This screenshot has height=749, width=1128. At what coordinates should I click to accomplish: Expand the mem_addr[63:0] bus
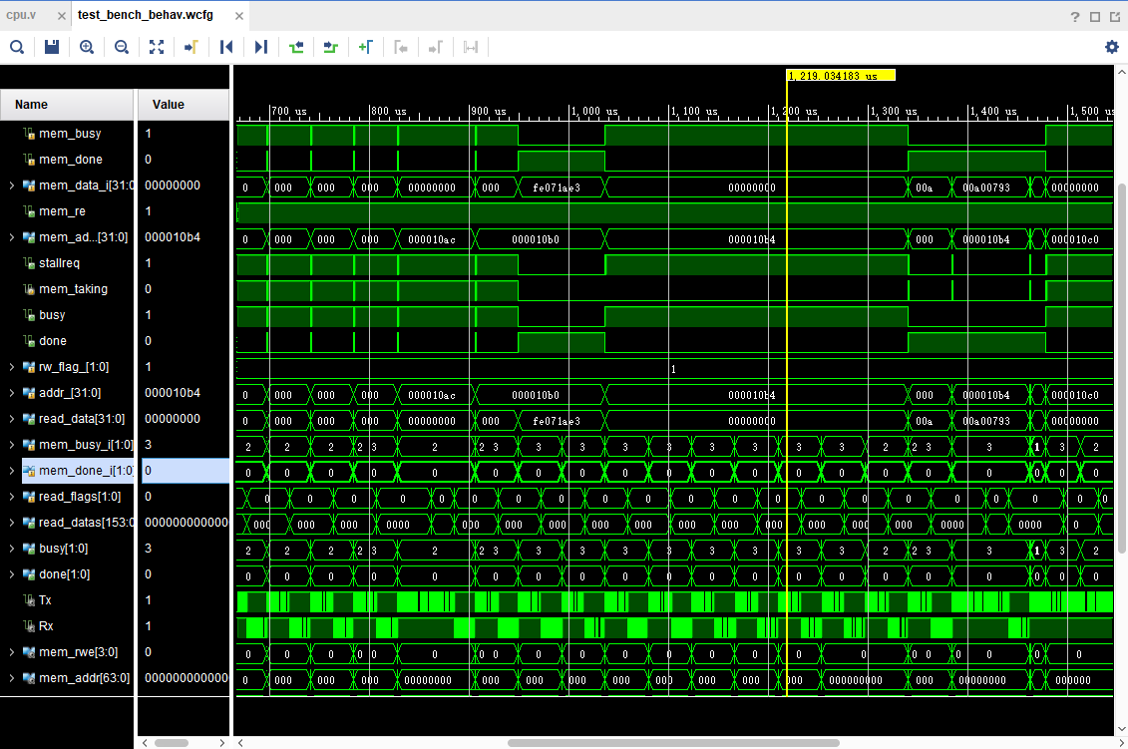click(x=12, y=678)
